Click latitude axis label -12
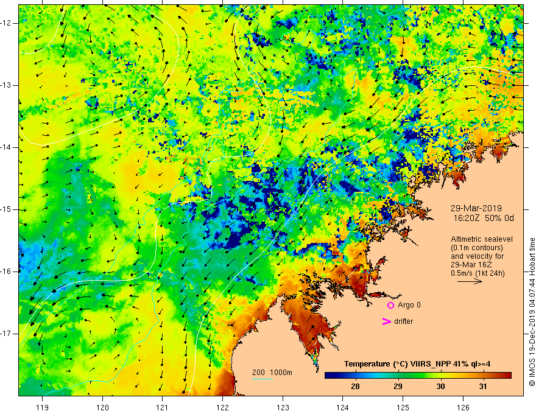This screenshot has width=536, height=414. point(6,23)
